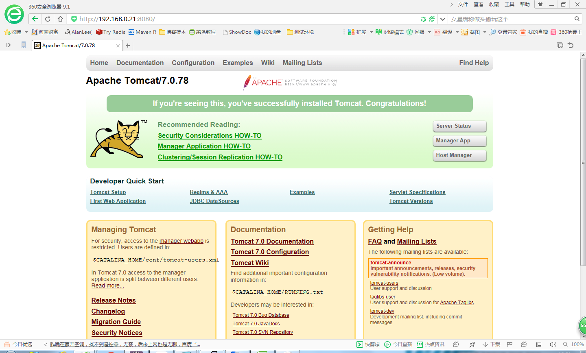This screenshot has height=353, width=586.
Task: Open the Realms & AAA link
Action: (209, 192)
